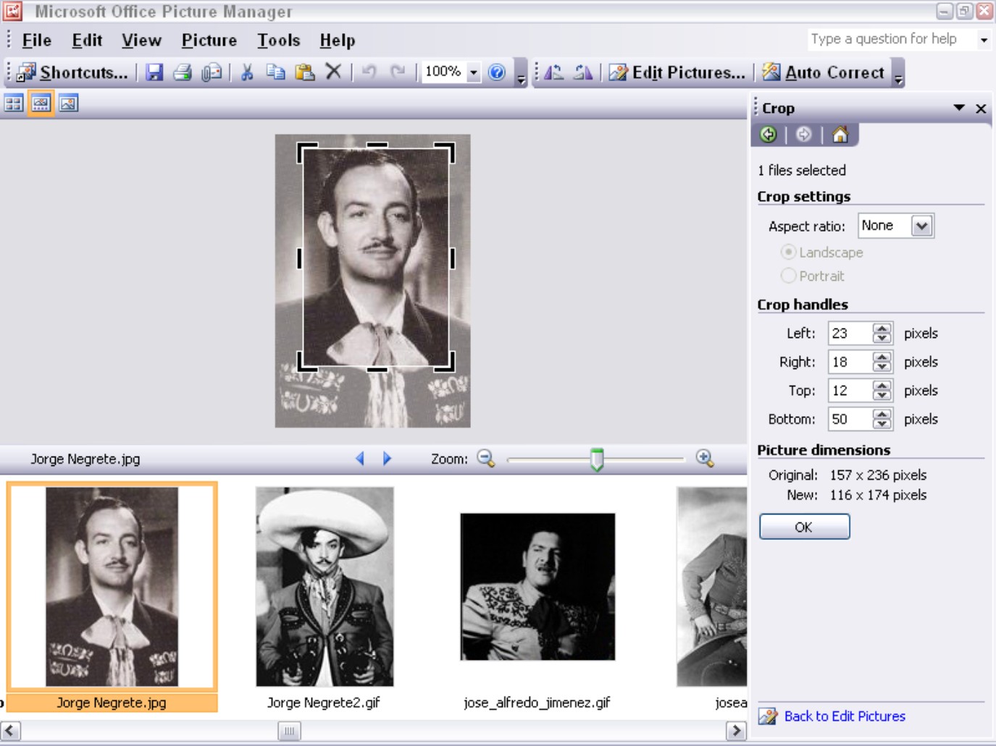Click the Copy icon
996x746 pixels.
point(276,72)
